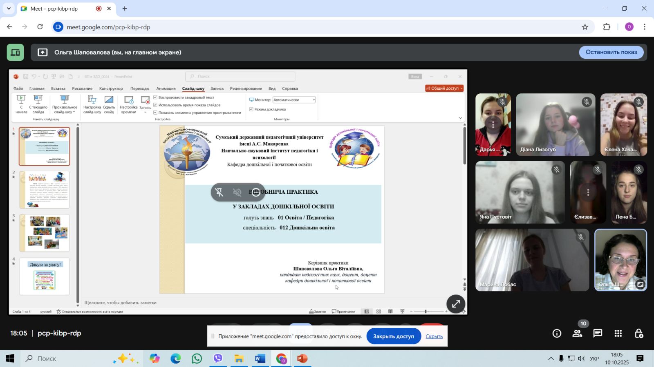654x367 pixels.
Task: Show hidden system tray icons
Action: point(551,358)
